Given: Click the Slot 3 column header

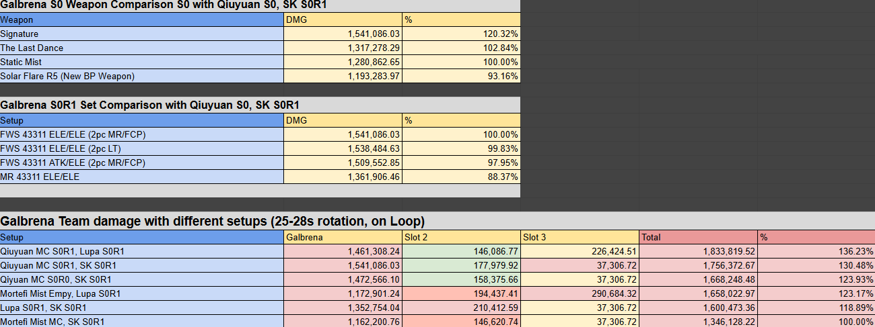Looking at the screenshot, I should (x=580, y=237).
